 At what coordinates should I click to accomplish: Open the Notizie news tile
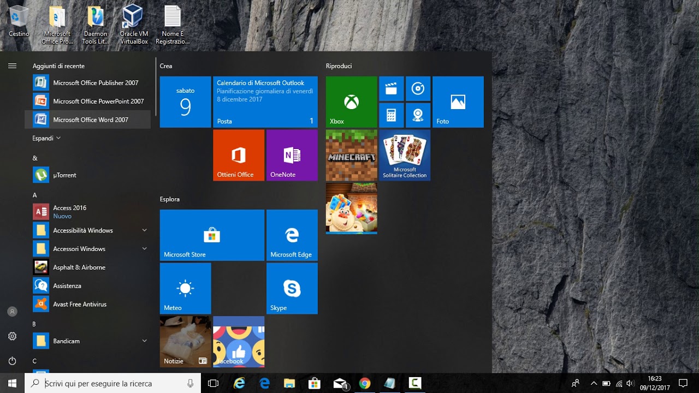point(185,342)
